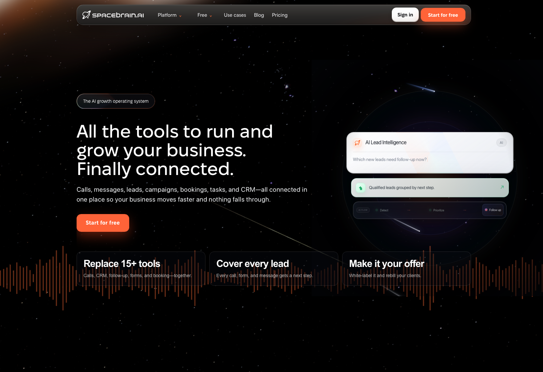
Task: Go to Use cases page
Action: (235, 15)
